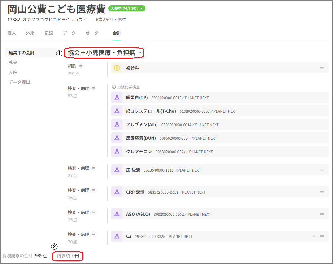
Task: Click the CRP 定量 item label
Action: (135, 192)
